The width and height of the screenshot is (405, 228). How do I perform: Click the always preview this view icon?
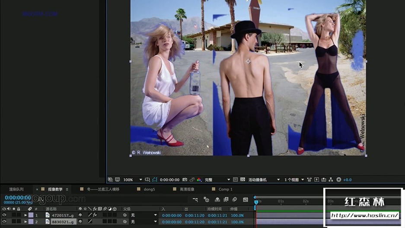110,180
